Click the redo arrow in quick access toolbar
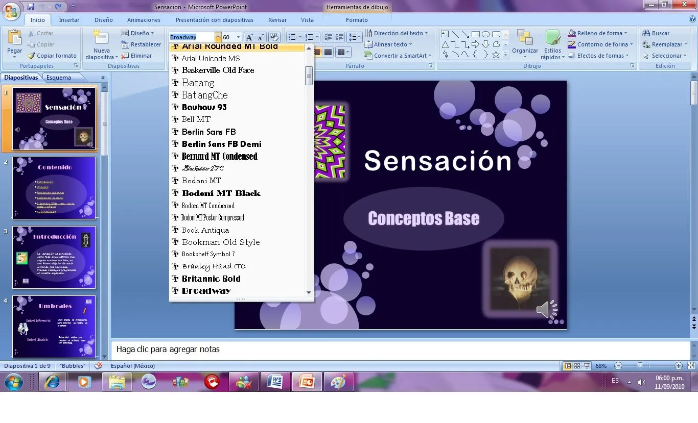The image size is (698, 423). 58,7
